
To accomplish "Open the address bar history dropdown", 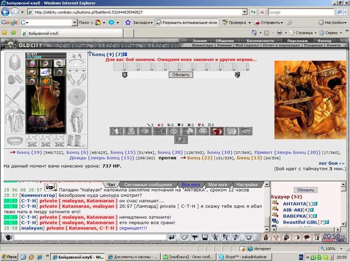I will pyautogui.click(x=244, y=12).
